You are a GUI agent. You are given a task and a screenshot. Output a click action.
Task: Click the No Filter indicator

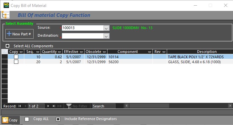(x=77, y=106)
